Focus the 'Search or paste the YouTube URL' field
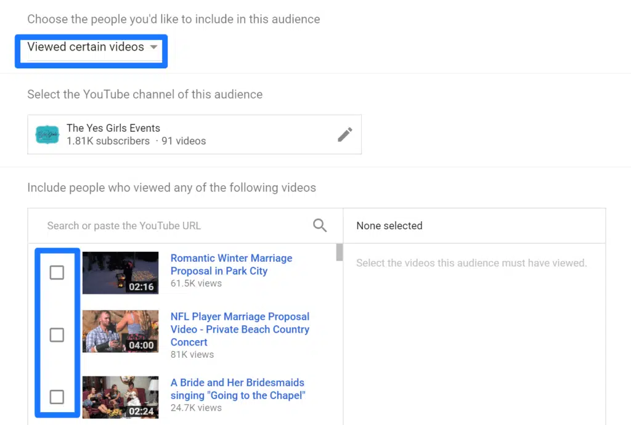 pos(173,225)
